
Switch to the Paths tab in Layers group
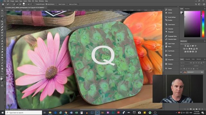(193, 59)
